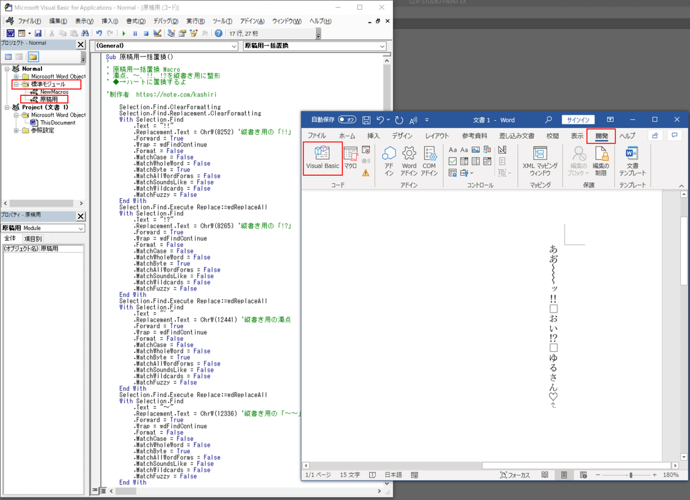The image size is (690, 500).
Task: Collapse the Normal project tree node
Action: 7,69
